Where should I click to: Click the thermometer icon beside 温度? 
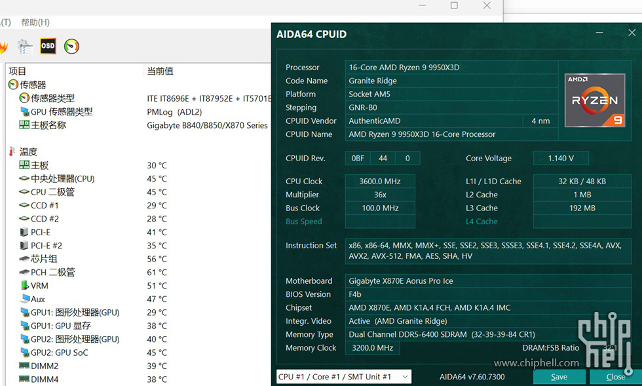12,151
